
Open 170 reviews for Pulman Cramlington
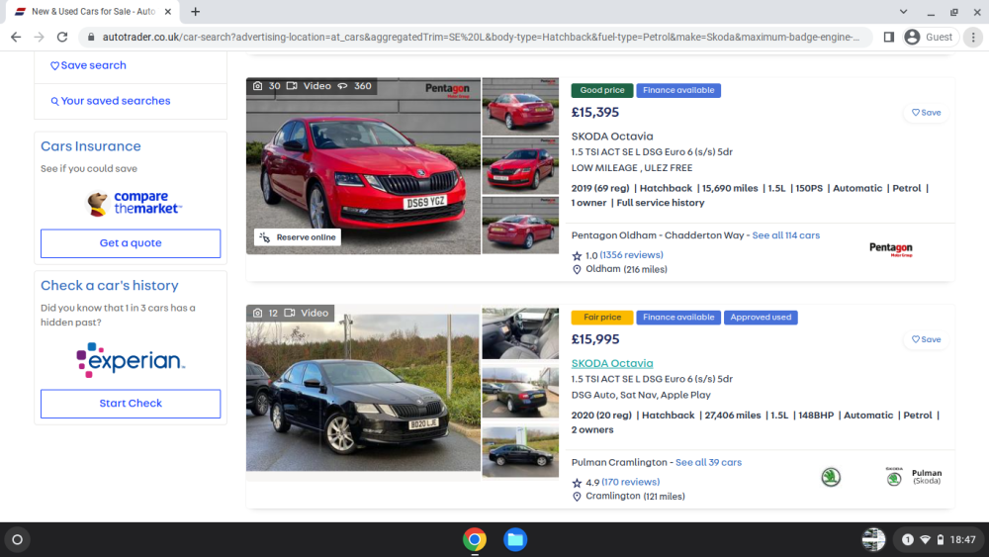coord(631,482)
